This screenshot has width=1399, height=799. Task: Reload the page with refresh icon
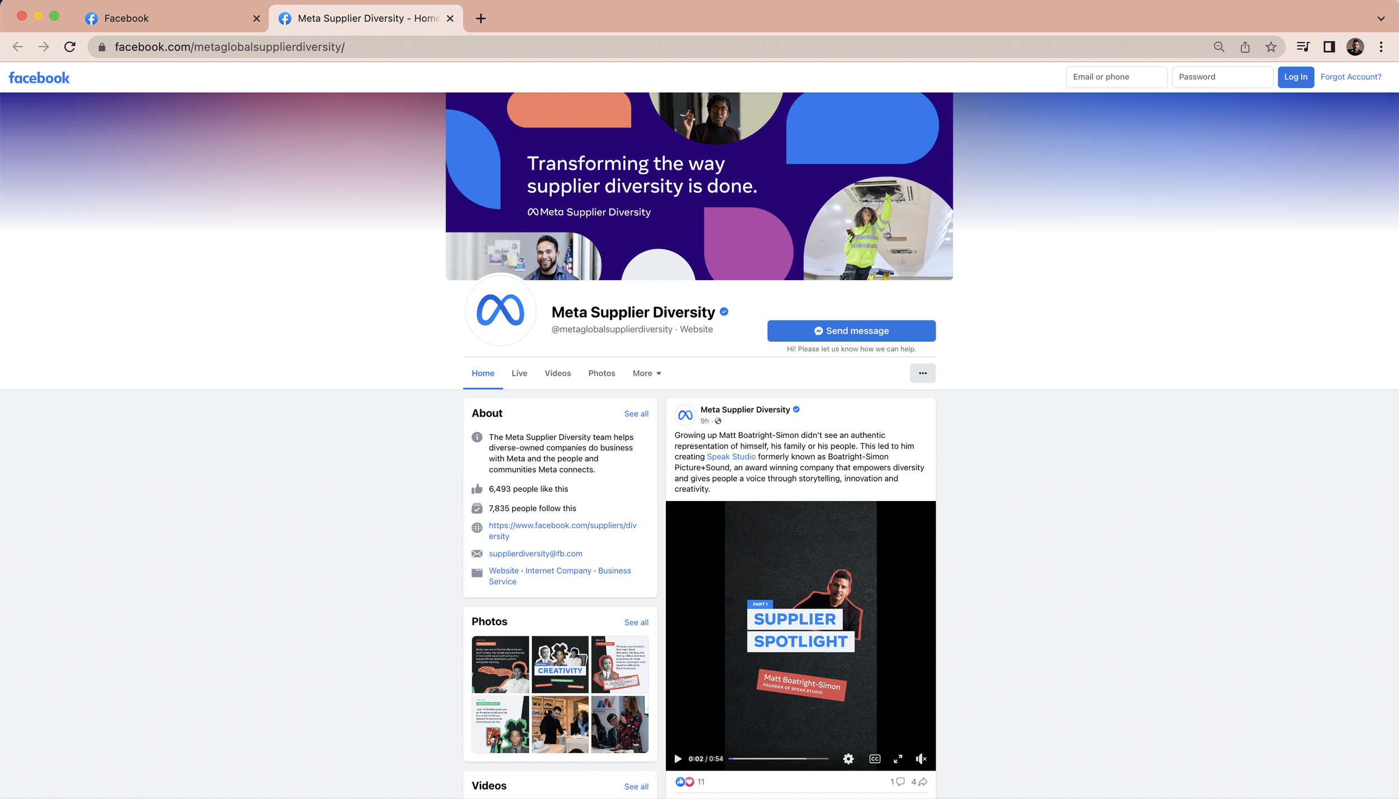coord(70,47)
